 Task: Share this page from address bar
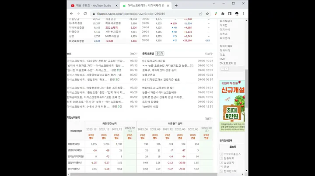[x=200, y=14]
